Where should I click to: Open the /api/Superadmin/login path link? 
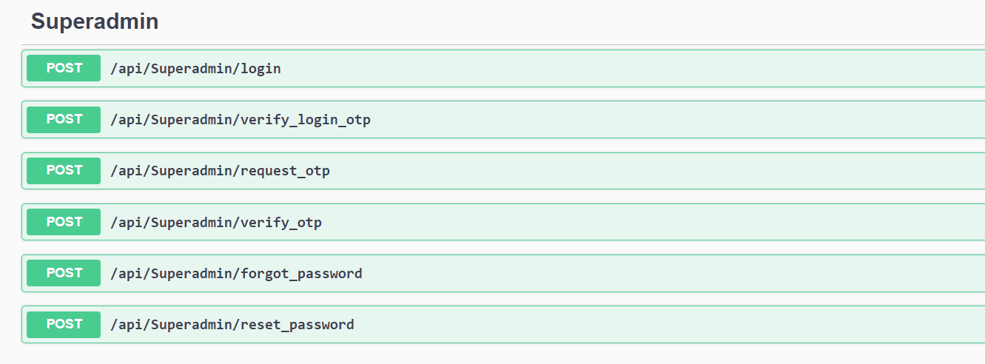coord(195,69)
